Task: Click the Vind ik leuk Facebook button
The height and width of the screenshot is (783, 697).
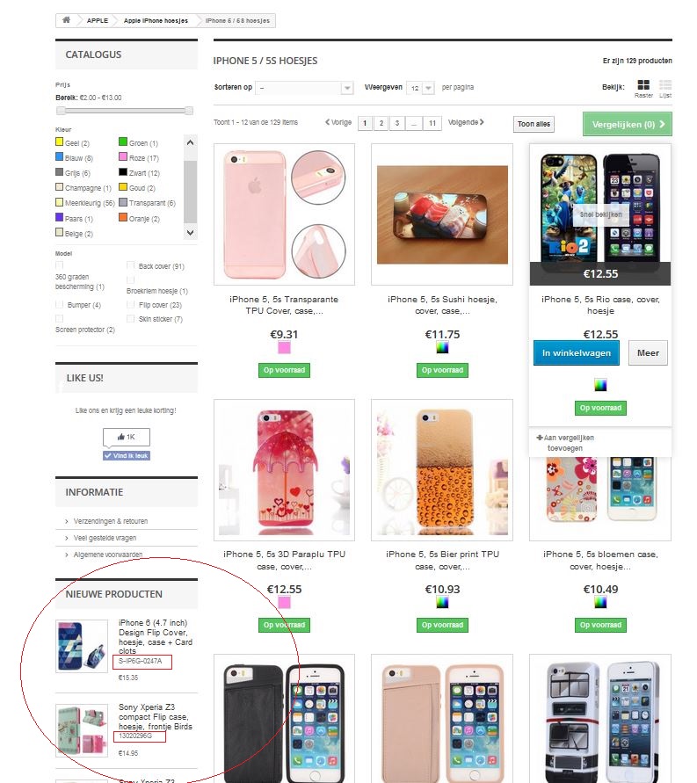Action: pos(127,455)
